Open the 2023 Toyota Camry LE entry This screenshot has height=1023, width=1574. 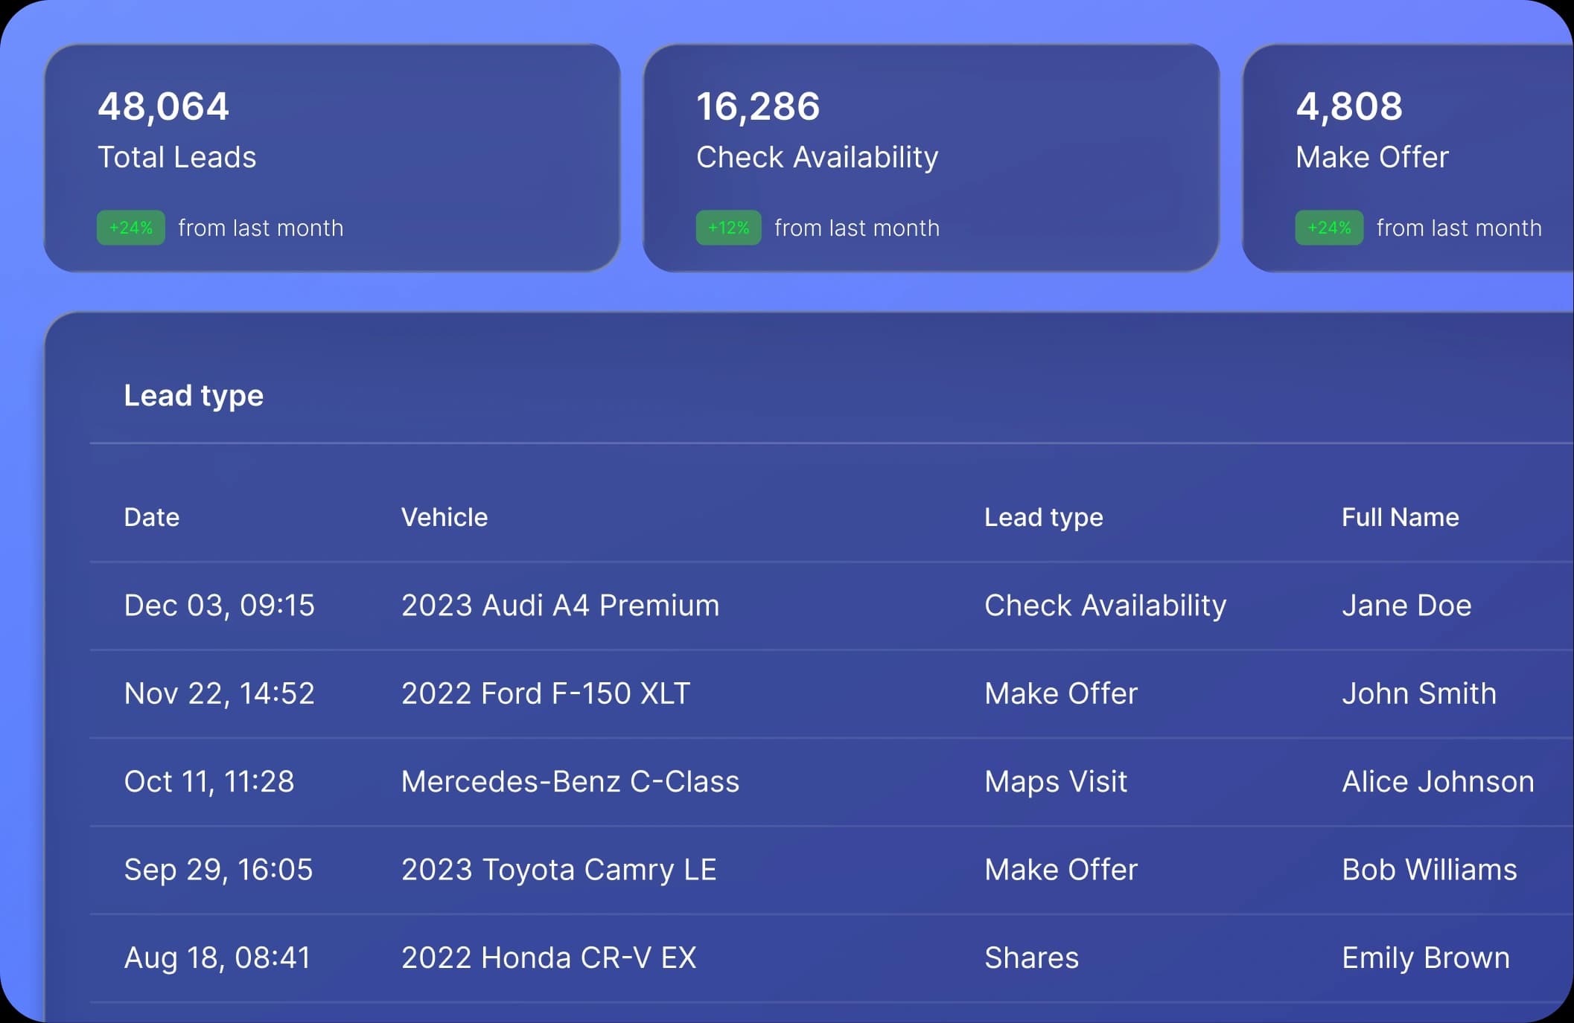click(558, 870)
